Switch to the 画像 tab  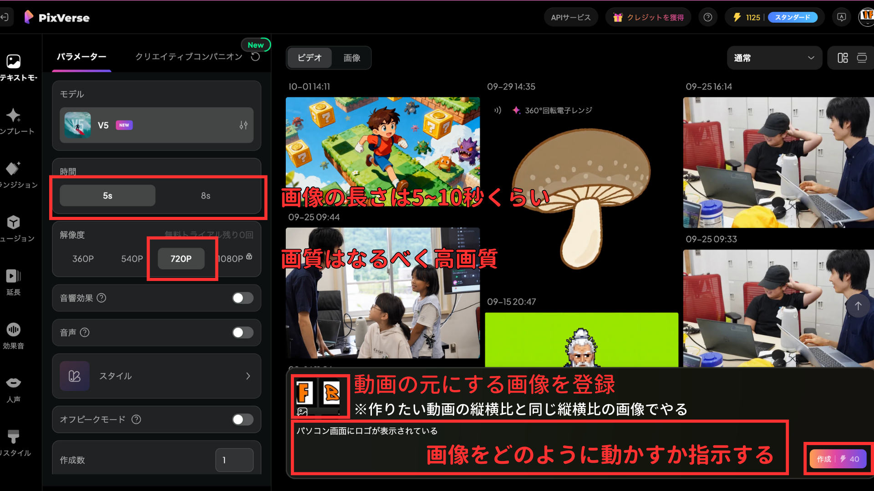click(x=351, y=58)
